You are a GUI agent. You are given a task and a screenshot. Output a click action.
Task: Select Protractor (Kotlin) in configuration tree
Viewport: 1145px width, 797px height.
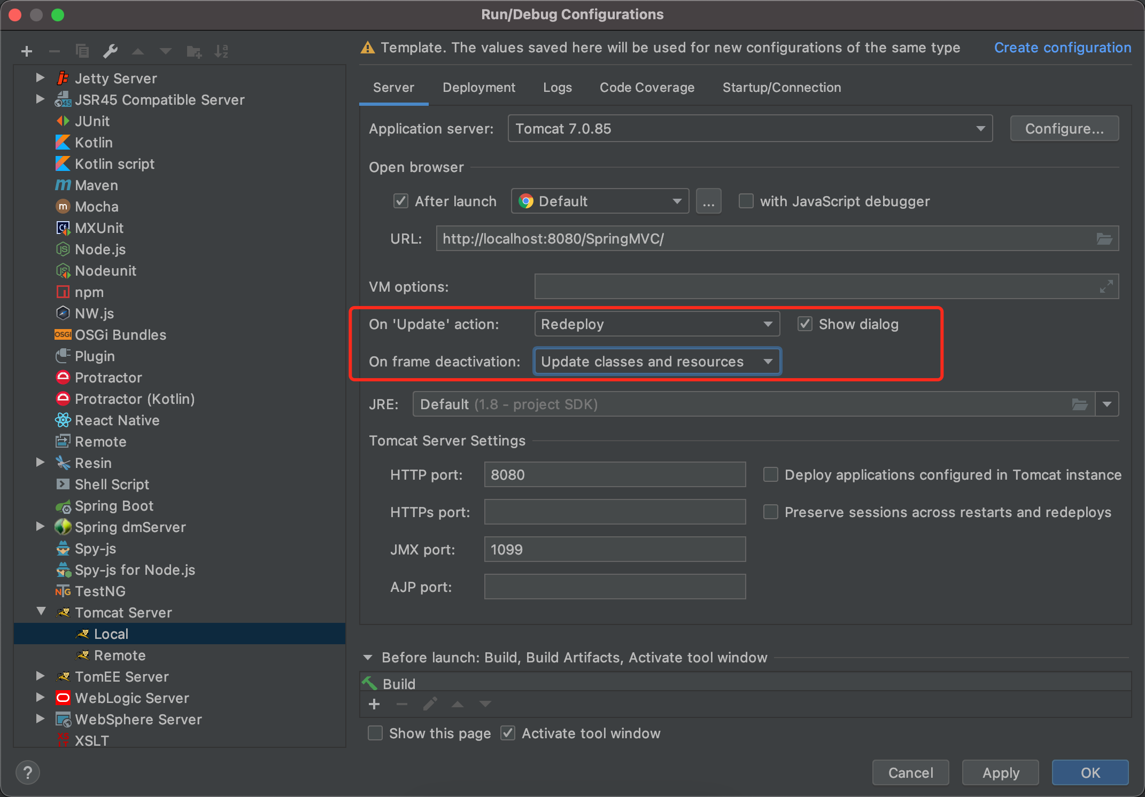180,399
